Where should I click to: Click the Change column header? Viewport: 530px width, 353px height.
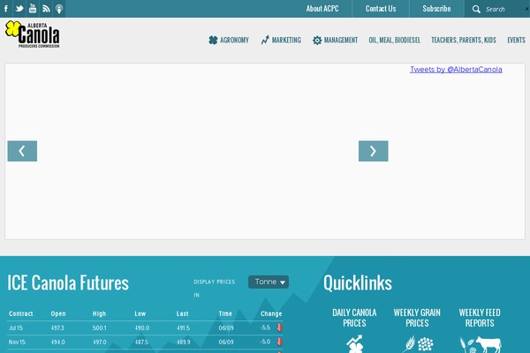point(271,313)
